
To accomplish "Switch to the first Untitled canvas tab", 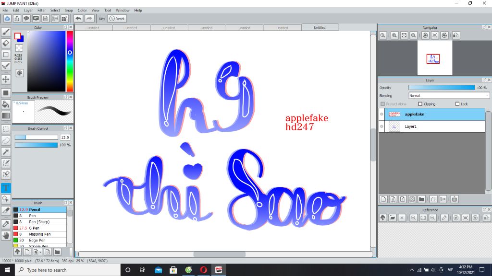I will click(94, 28).
